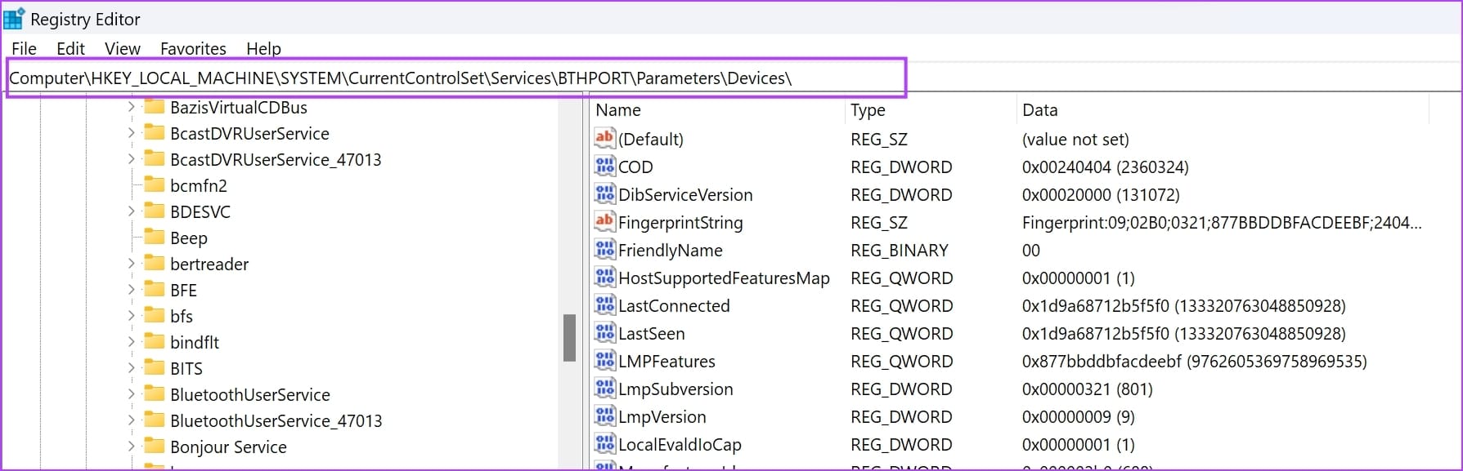Select the Beep folder icon
This screenshot has height=471, width=1463.
tap(154, 238)
